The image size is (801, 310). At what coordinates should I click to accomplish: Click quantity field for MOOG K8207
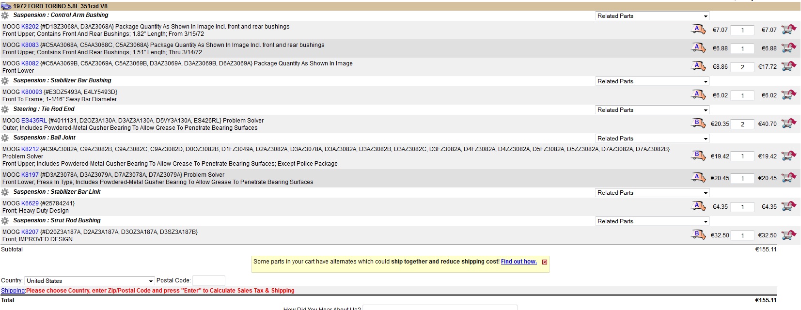tap(742, 235)
